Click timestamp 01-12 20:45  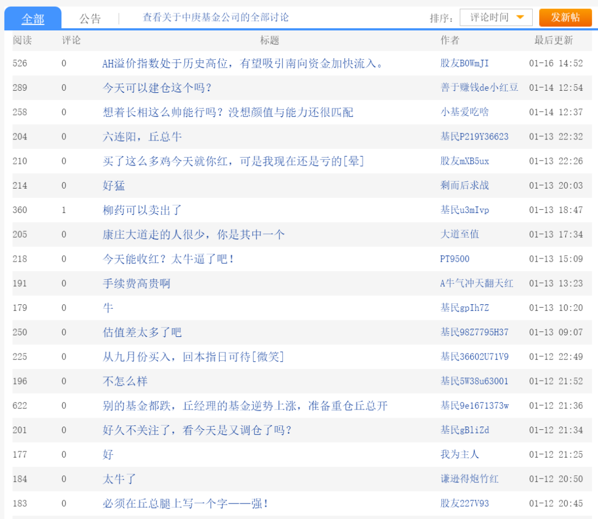click(x=556, y=503)
